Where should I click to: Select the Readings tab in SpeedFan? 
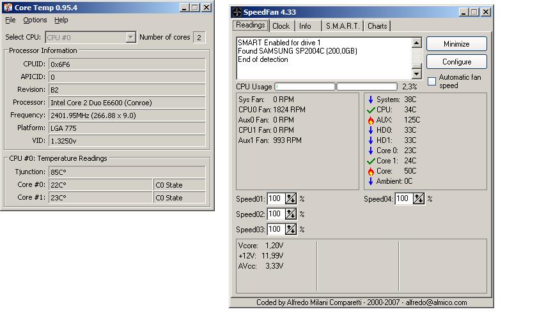251,25
